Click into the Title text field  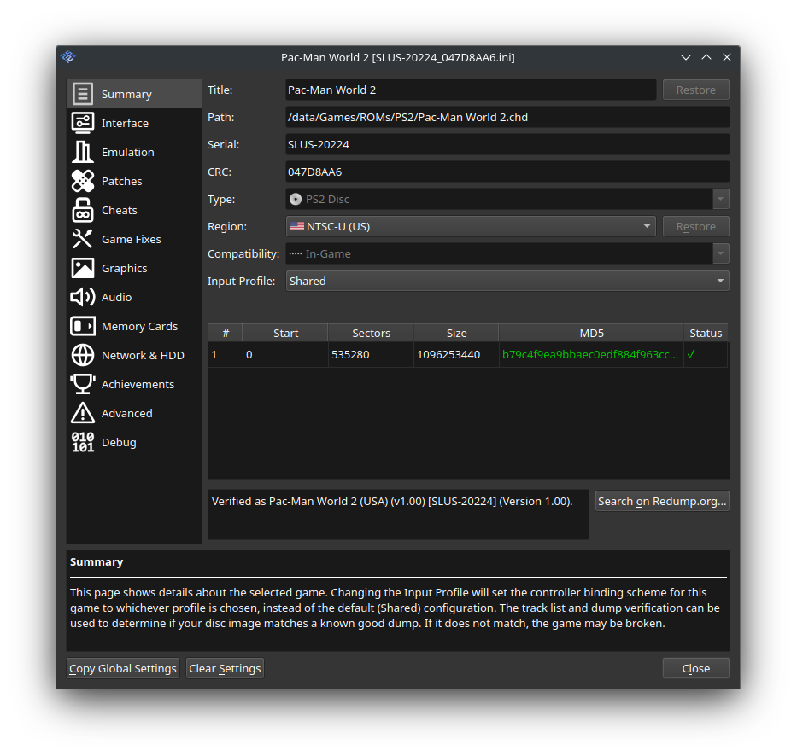470,90
